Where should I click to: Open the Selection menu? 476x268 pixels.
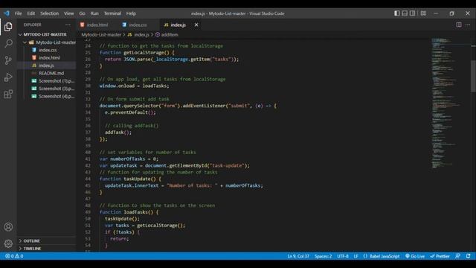tap(50, 13)
